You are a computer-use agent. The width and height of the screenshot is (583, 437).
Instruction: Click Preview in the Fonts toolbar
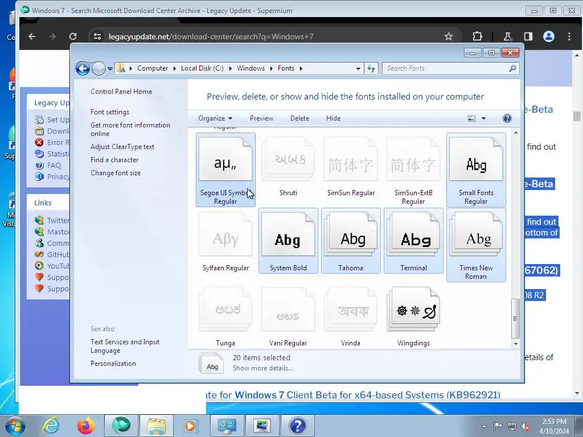point(261,118)
